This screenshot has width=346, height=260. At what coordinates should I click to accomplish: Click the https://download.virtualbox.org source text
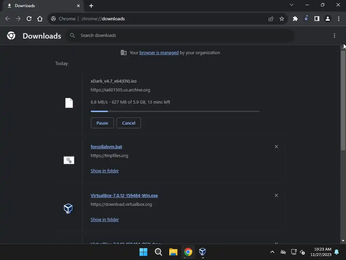click(x=121, y=204)
